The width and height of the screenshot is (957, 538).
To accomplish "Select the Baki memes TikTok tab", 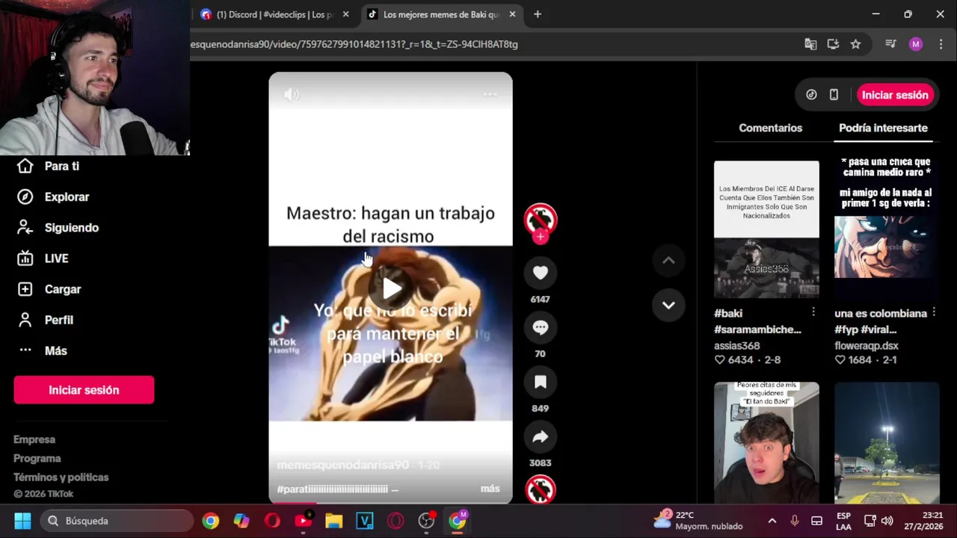I will tap(440, 14).
